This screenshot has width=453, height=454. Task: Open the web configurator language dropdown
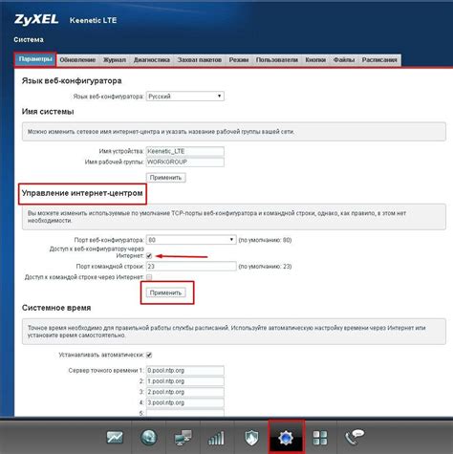[x=185, y=97]
